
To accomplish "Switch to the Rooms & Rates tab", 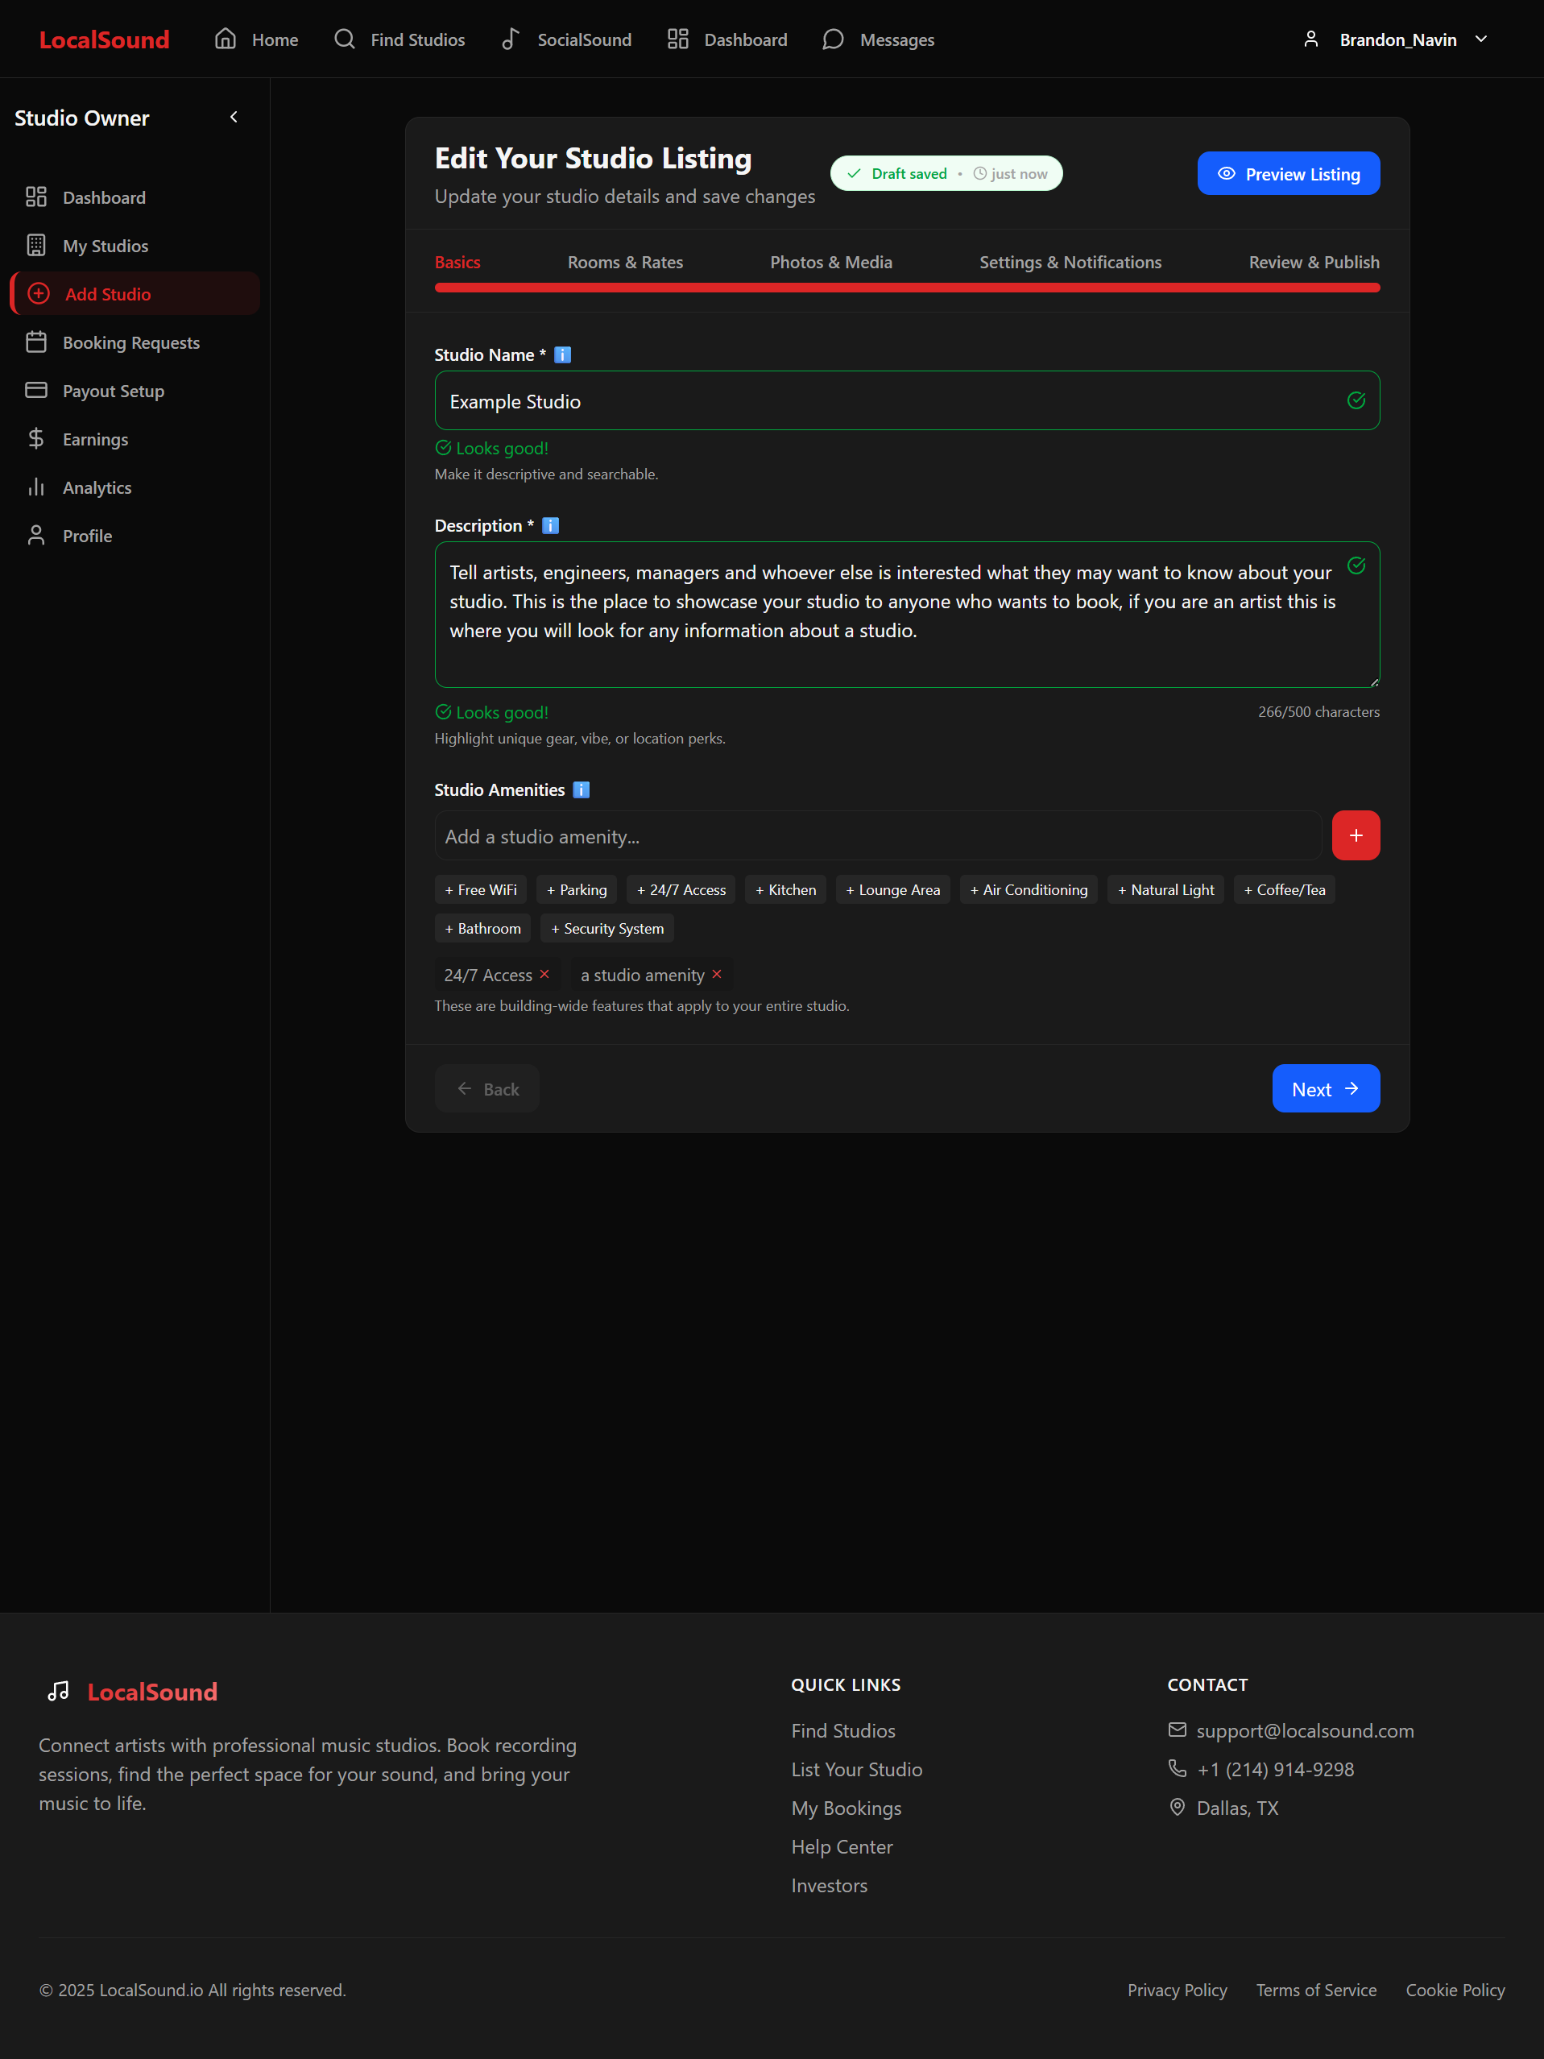I will (x=626, y=263).
